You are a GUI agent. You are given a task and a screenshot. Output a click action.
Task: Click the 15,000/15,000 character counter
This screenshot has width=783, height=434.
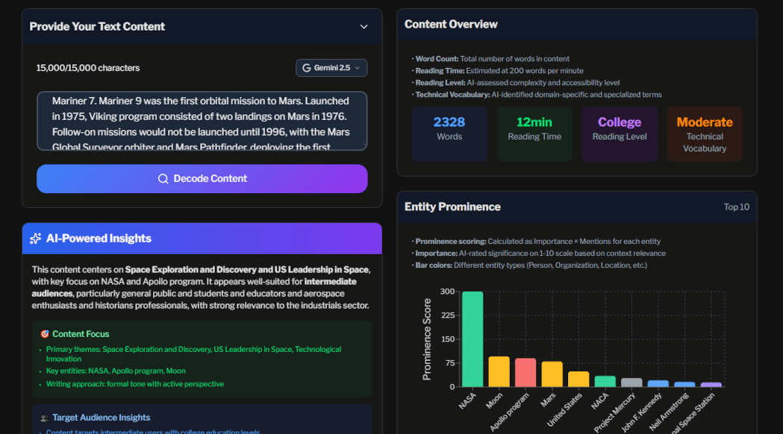pyautogui.click(x=88, y=67)
